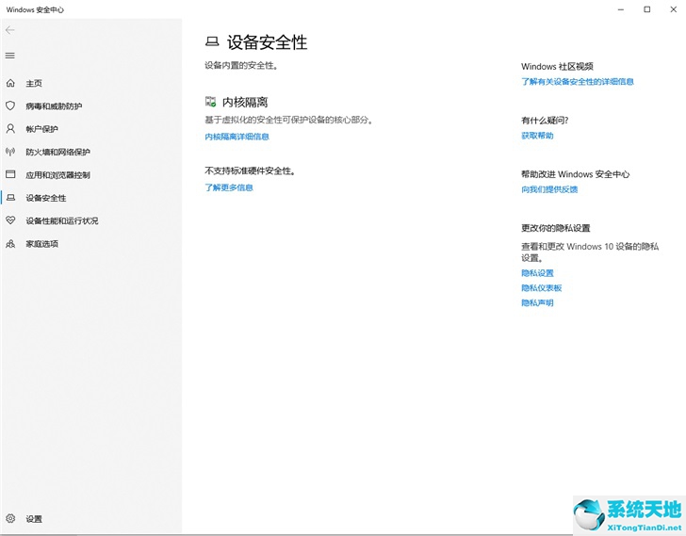Click the heart icon for 设备性能和运行状况

tap(10, 220)
